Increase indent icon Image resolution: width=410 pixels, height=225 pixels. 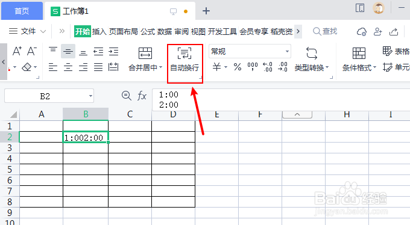pyautogui.click(x=113, y=51)
